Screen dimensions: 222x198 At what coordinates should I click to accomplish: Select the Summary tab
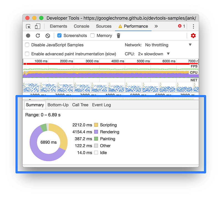point(35,105)
